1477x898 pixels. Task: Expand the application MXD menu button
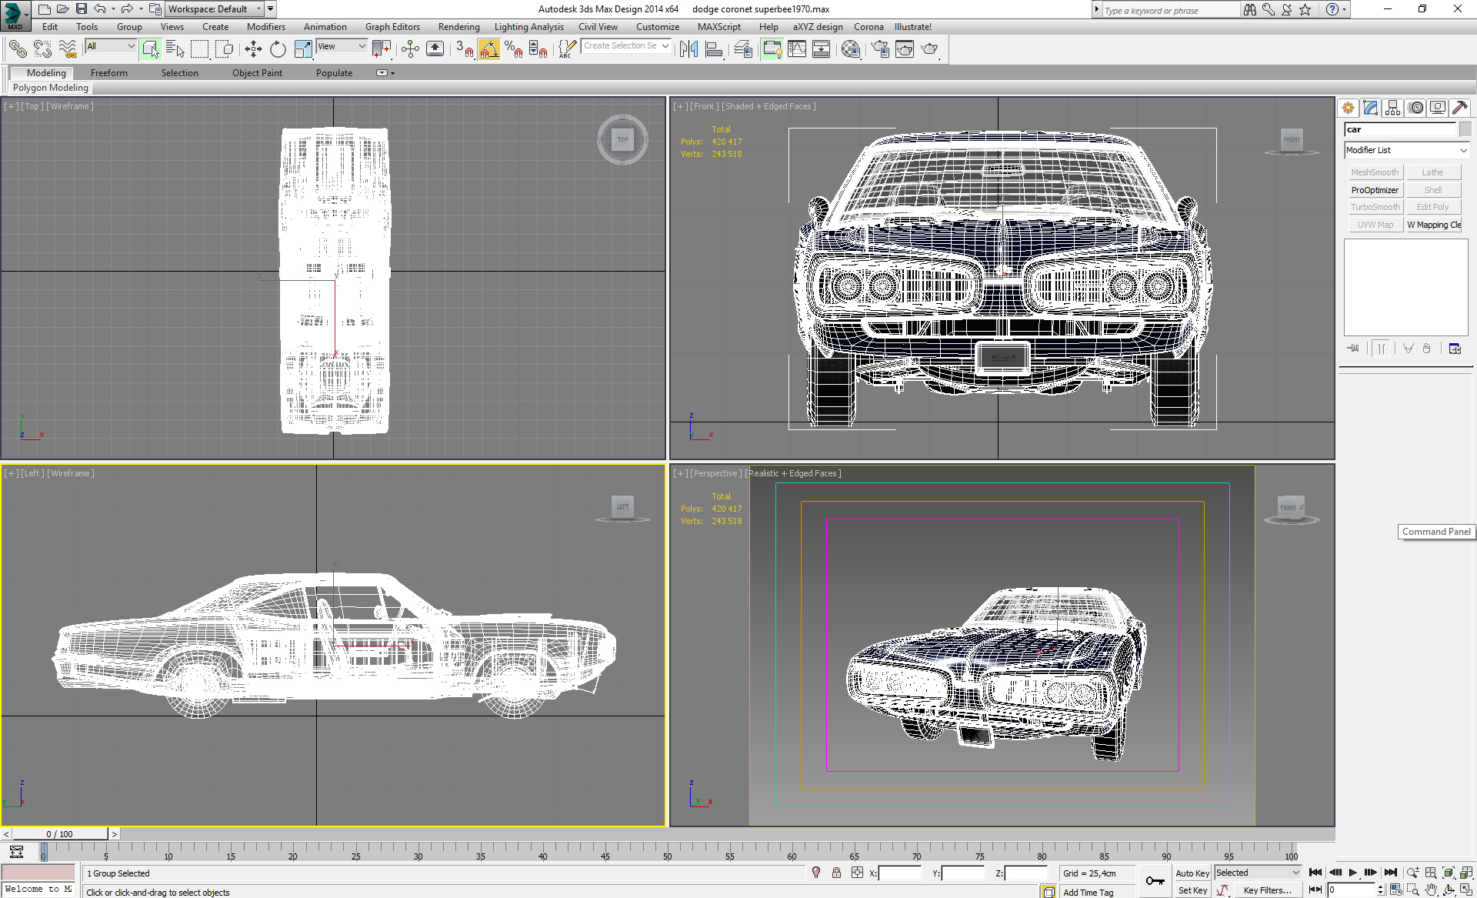click(15, 15)
